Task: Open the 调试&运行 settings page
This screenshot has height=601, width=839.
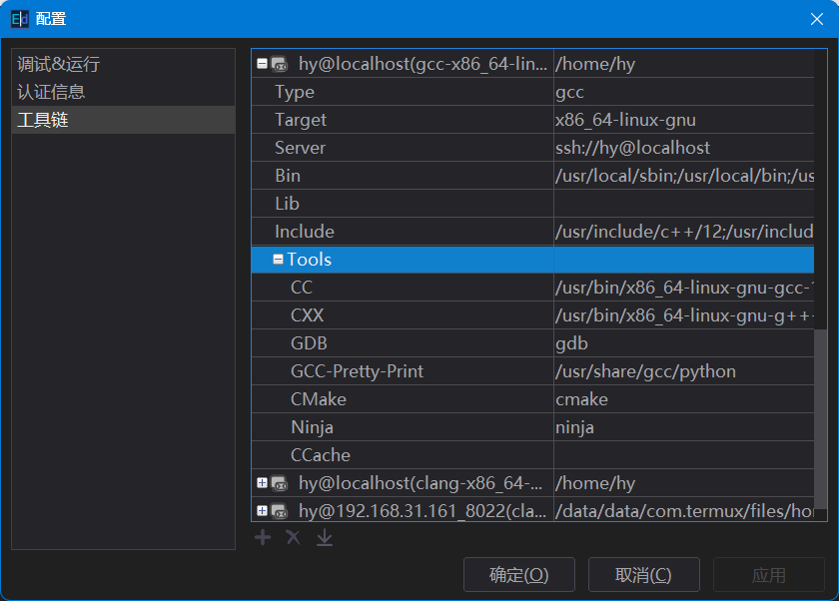Action: (59, 65)
